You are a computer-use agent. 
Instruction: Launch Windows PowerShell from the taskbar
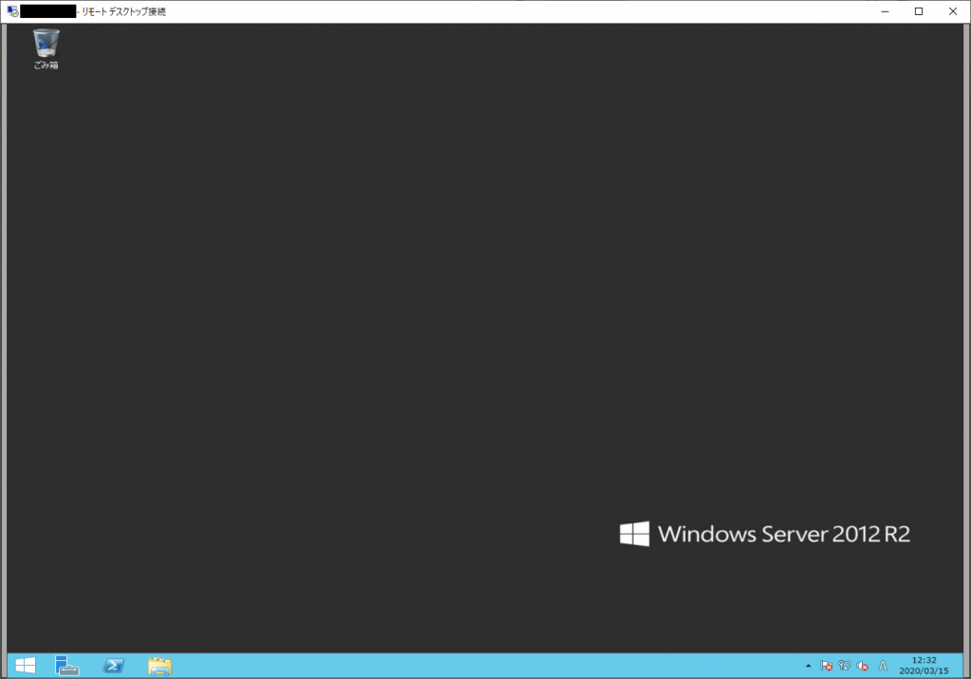coord(114,666)
